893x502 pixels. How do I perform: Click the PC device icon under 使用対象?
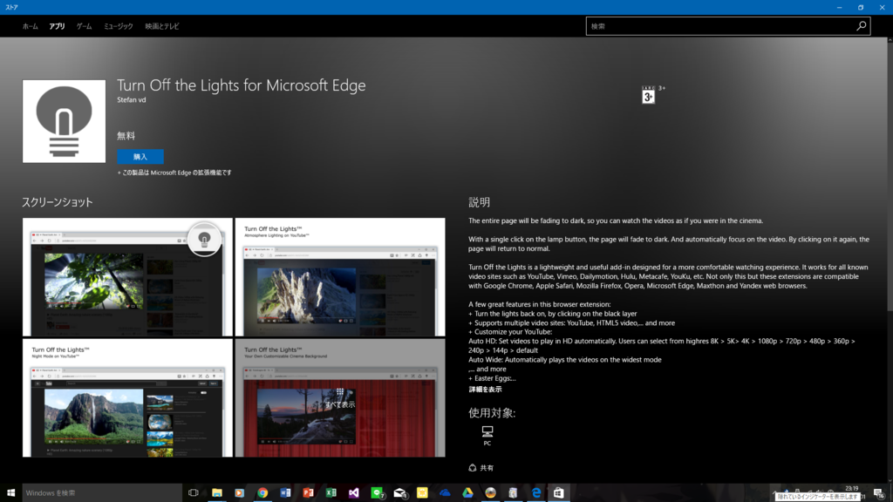(x=487, y=436)
